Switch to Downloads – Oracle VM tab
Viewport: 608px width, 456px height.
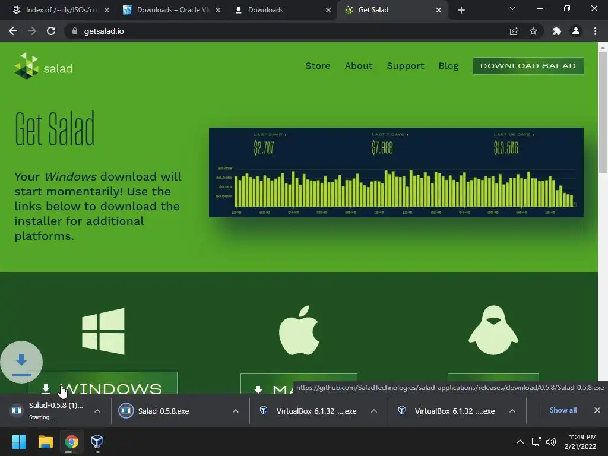click(170, 10)
